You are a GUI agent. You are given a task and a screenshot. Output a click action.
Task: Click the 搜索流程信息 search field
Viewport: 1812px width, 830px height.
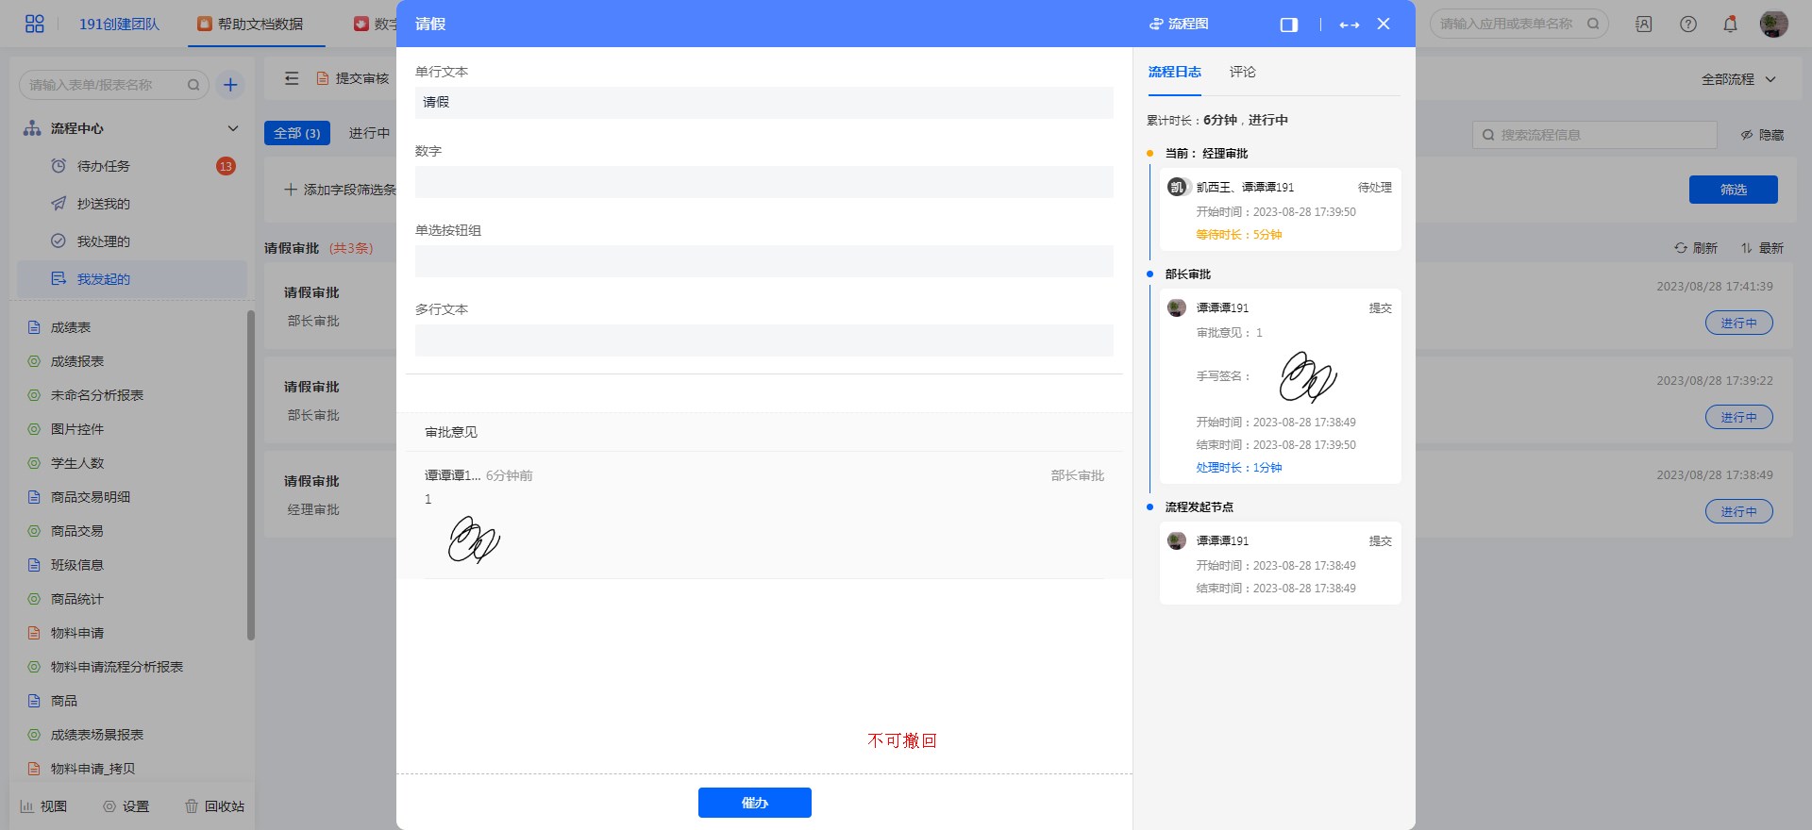pos(1595,135)
